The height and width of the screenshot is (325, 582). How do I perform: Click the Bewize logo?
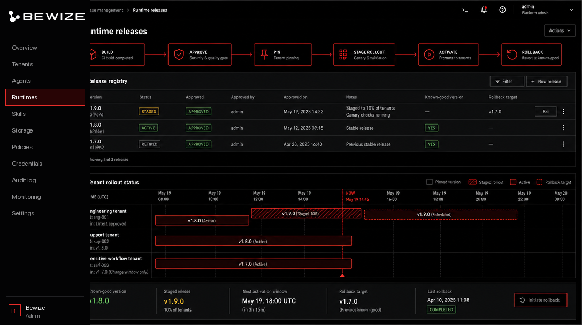pyautogui.click(x=47, y=17)
